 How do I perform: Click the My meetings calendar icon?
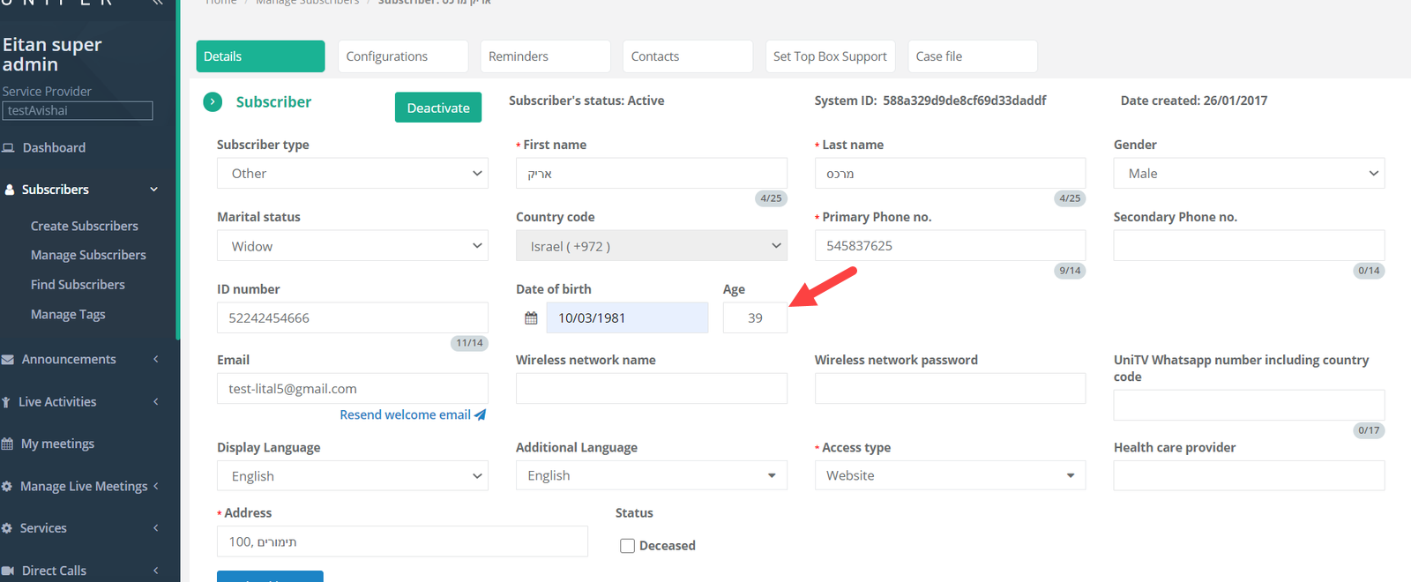7,444
